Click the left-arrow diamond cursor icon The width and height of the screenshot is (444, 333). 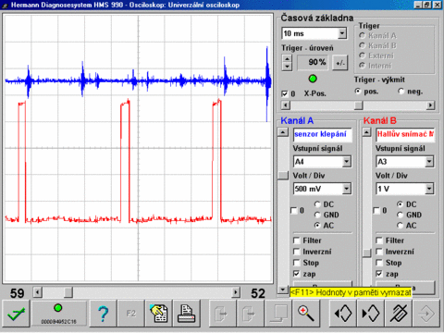point(343,314)
